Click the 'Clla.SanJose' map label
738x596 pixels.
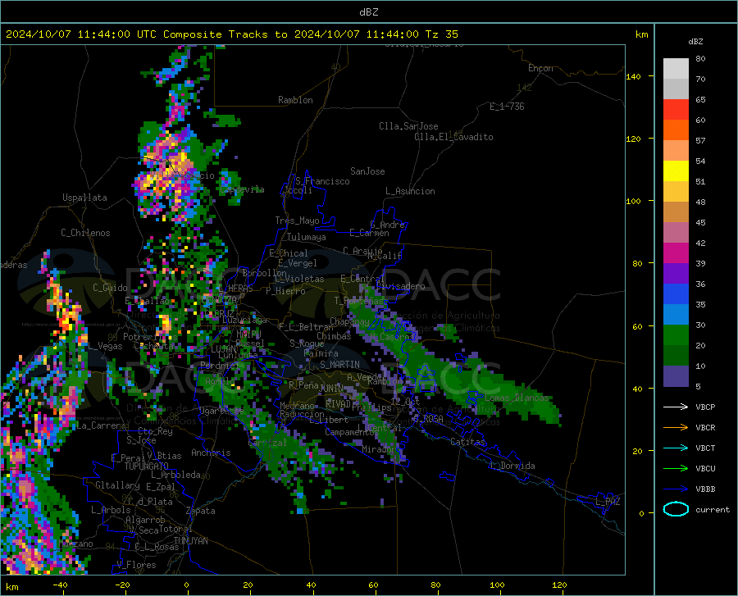408,126
